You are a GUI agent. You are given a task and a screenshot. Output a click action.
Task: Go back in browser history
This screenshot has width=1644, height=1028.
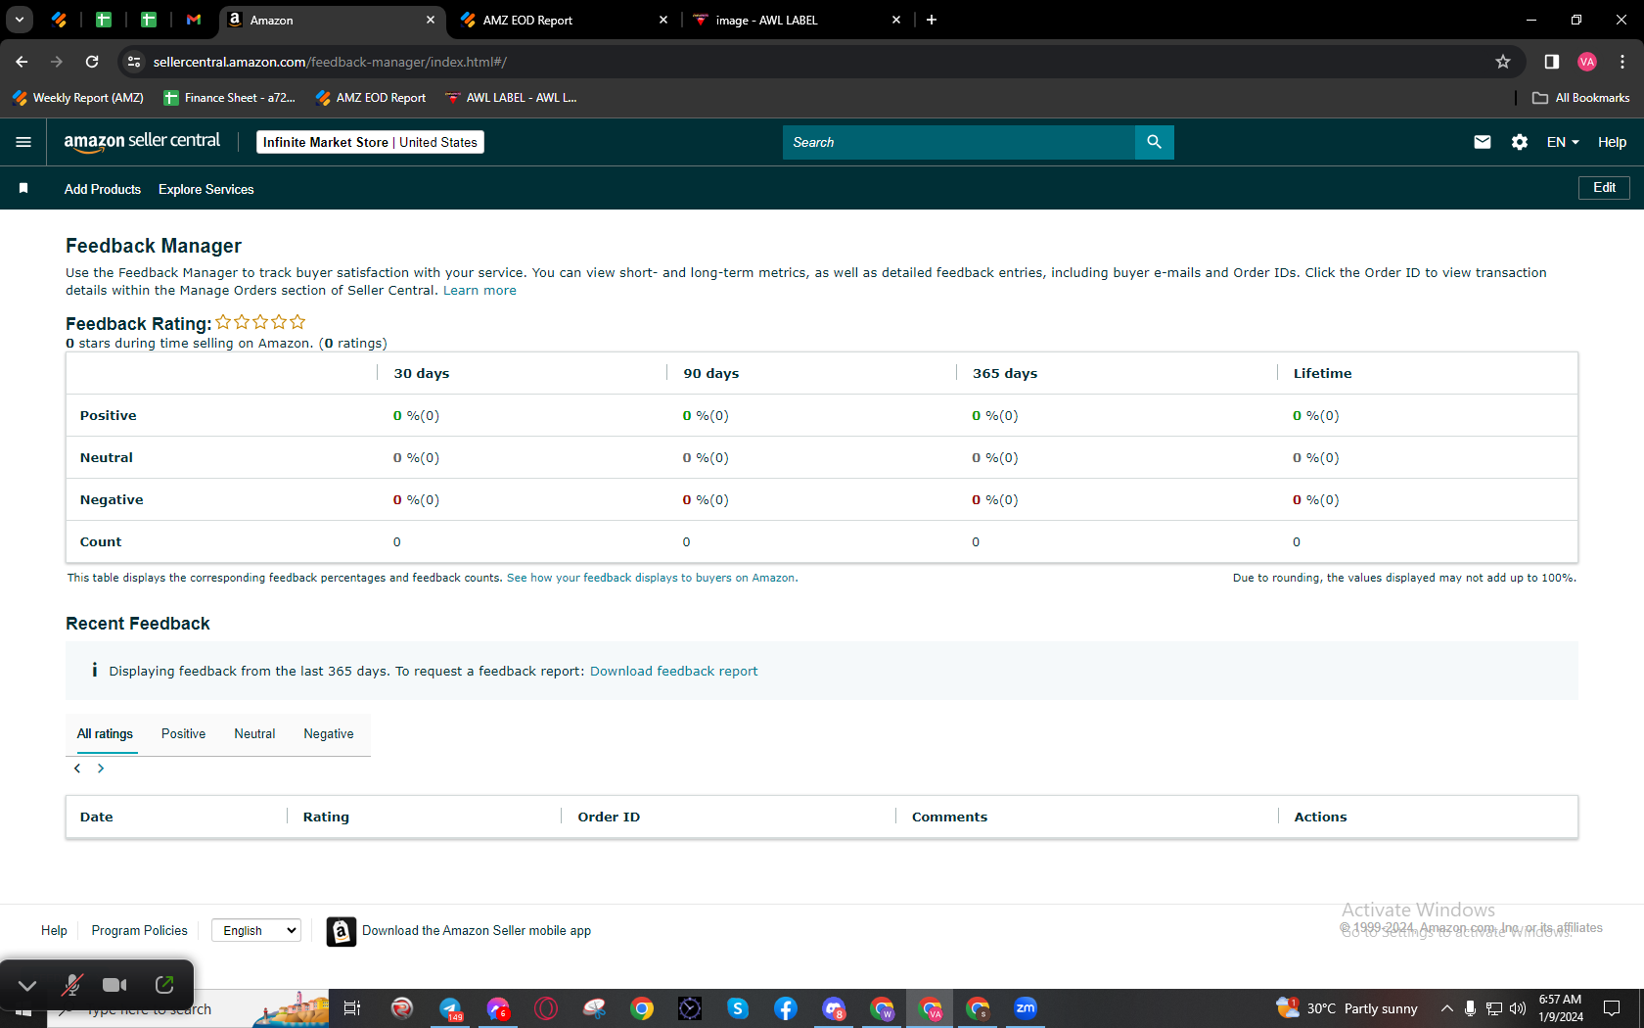click(22, 62)
